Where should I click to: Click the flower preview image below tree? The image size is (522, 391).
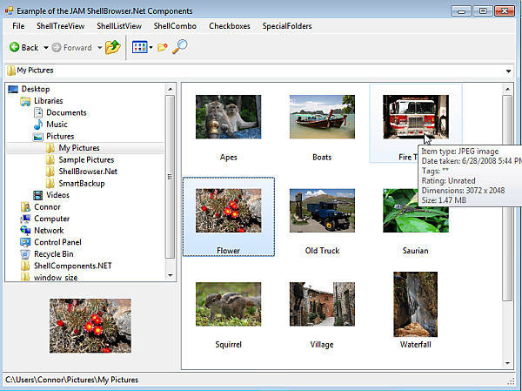pos(90,326)
